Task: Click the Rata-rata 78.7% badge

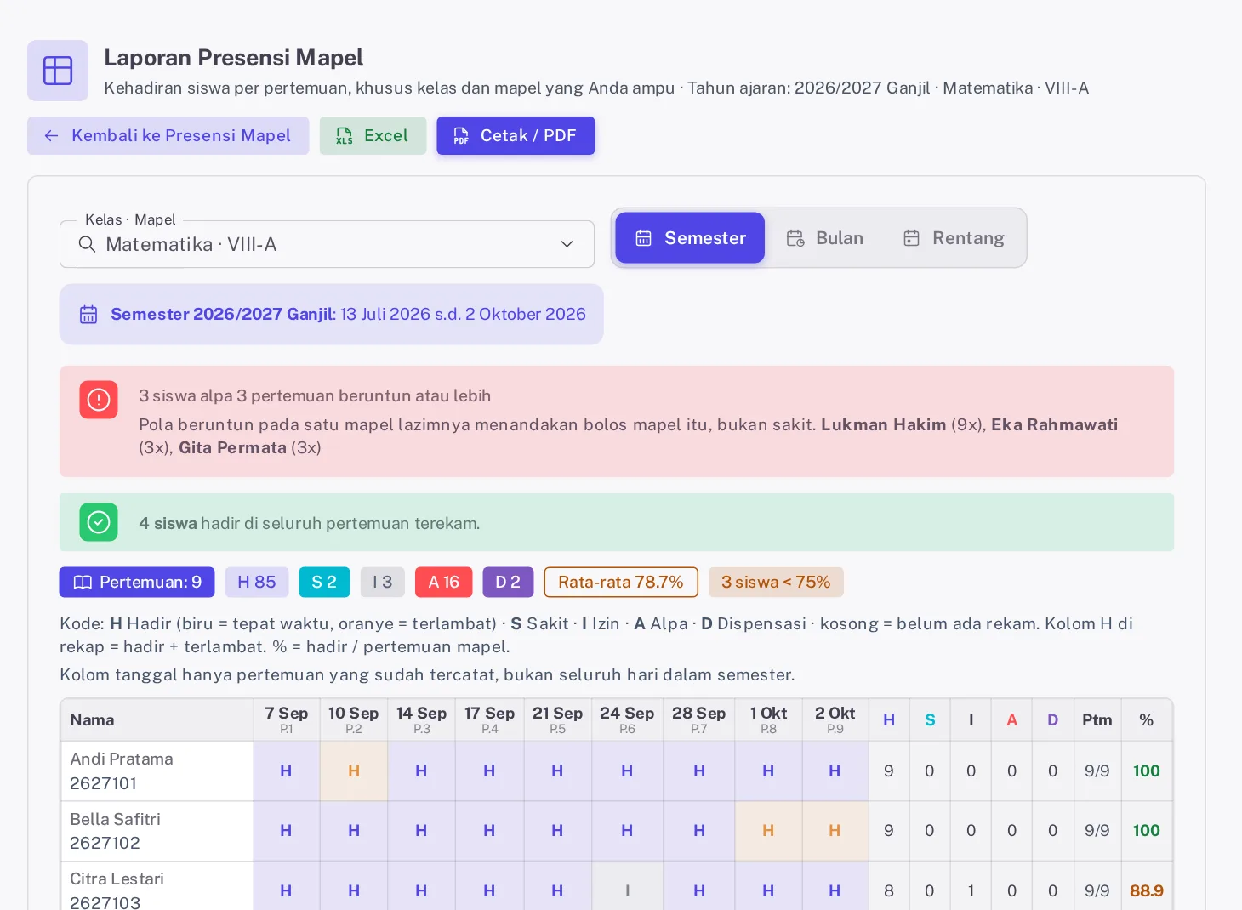Action: click(x=621, y=583)
